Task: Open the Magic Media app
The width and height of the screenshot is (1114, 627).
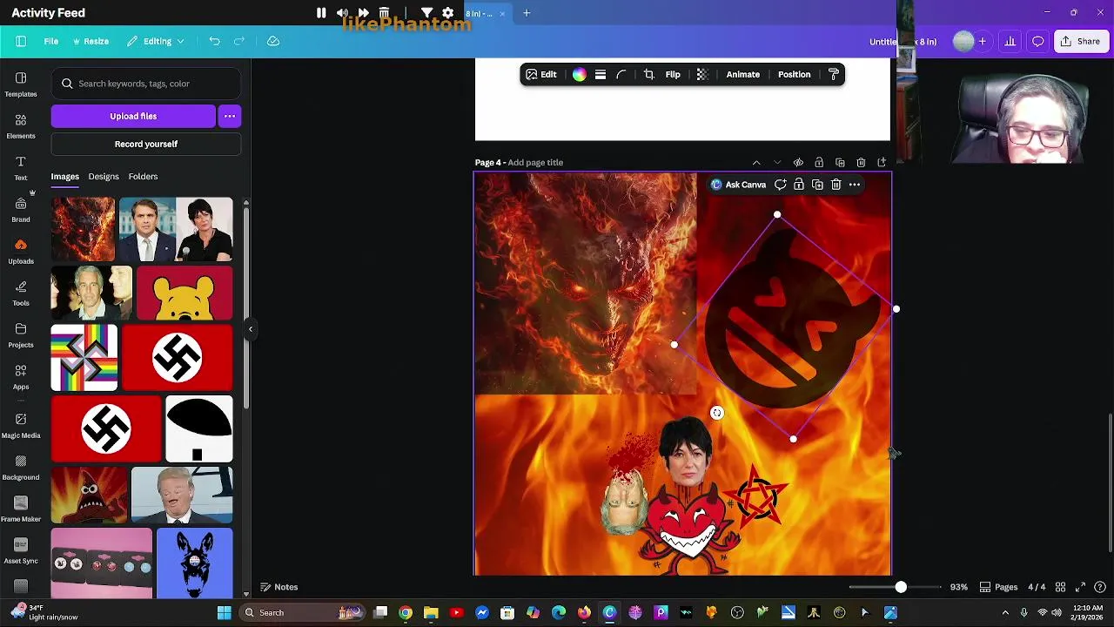Action: (21, 425)
